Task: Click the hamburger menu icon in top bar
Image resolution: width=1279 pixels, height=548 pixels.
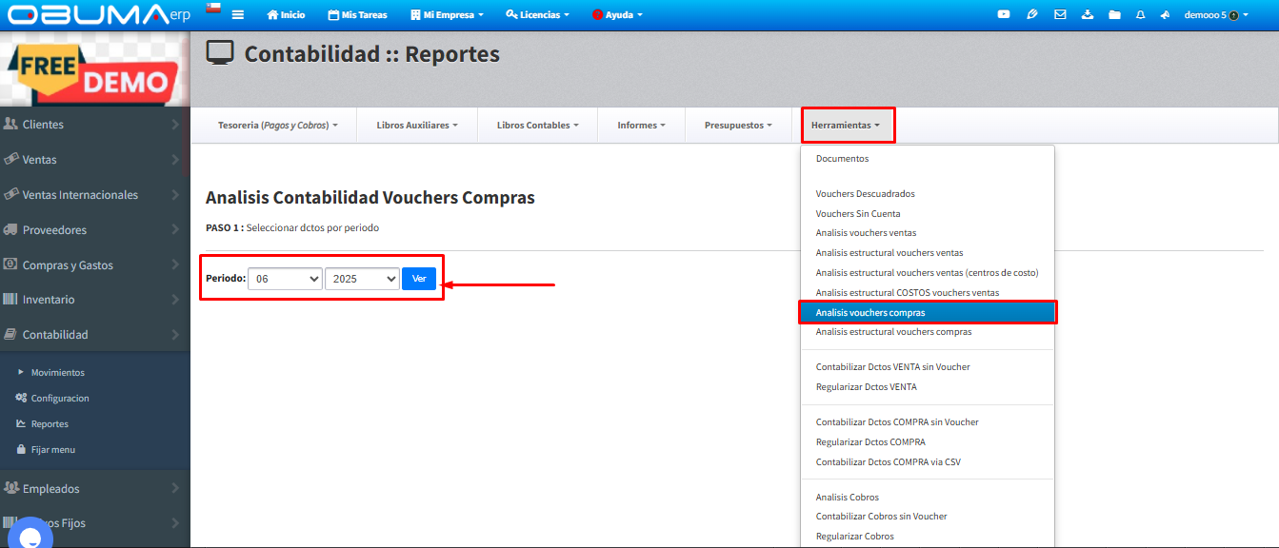Action: [237, 15]
